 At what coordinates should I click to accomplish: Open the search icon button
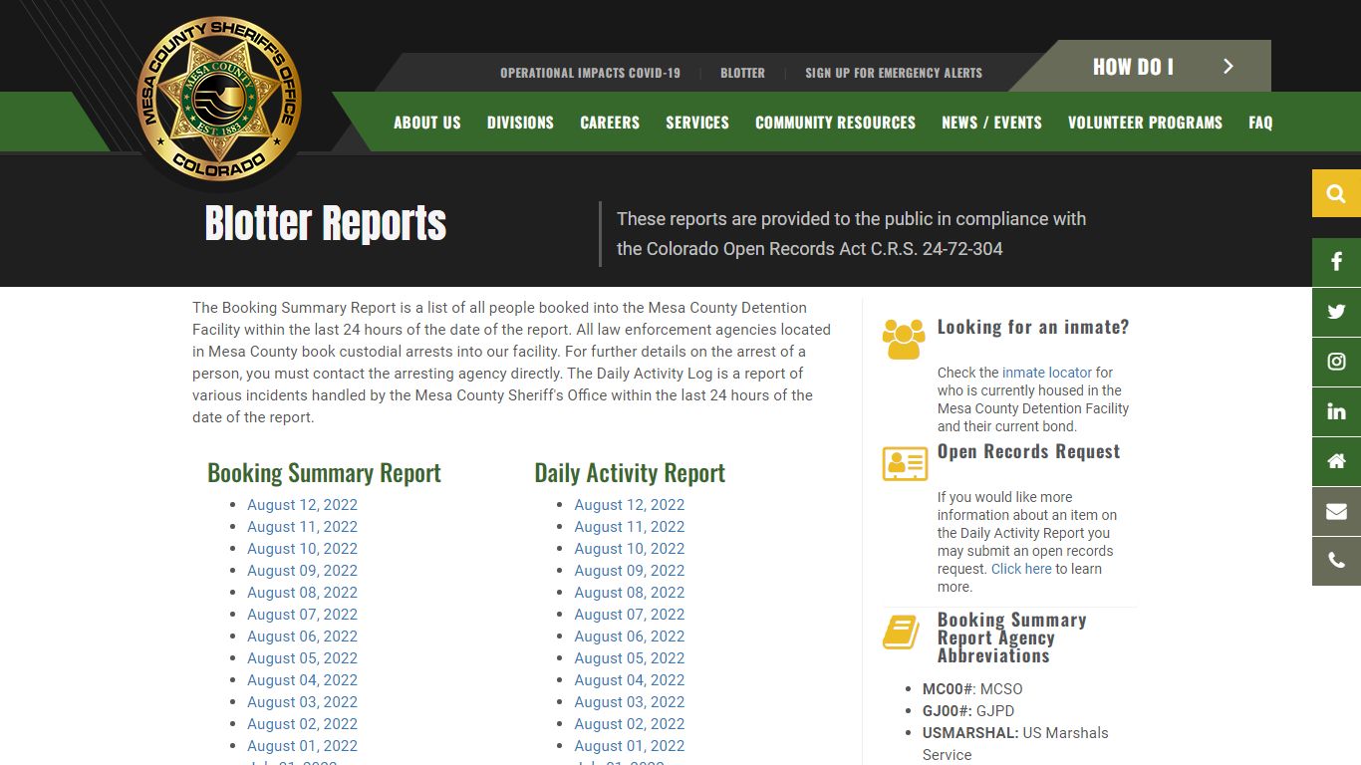pos(1336,193)
